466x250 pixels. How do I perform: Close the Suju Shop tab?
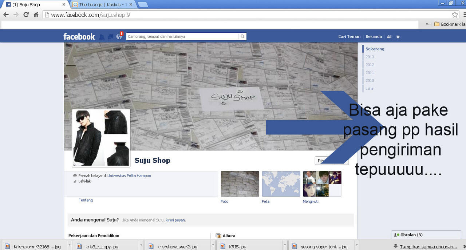[64, 5]
